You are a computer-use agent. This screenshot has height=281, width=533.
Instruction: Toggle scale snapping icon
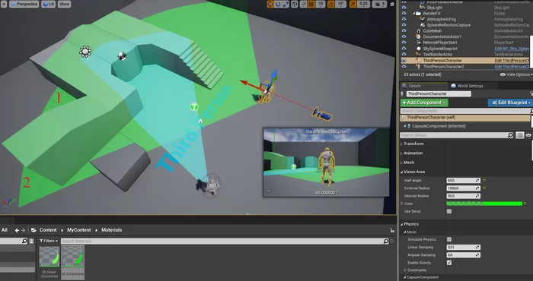(x=353, y=4)
